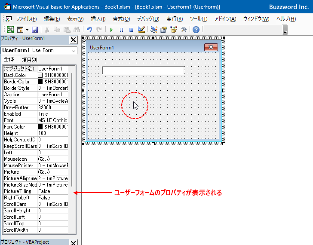Open the 挿入(I) menu
The height and width of the screenshot is (245, 313).
(x=98, y=19)
